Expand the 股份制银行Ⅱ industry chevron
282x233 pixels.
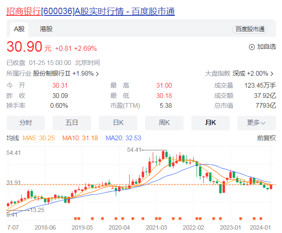pyautogui.click(x=97, y=74)
